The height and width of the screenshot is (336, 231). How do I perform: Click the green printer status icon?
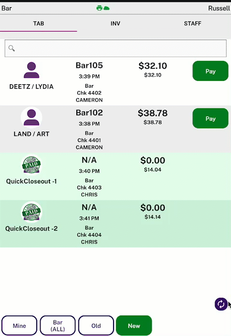tap(99, 8)
